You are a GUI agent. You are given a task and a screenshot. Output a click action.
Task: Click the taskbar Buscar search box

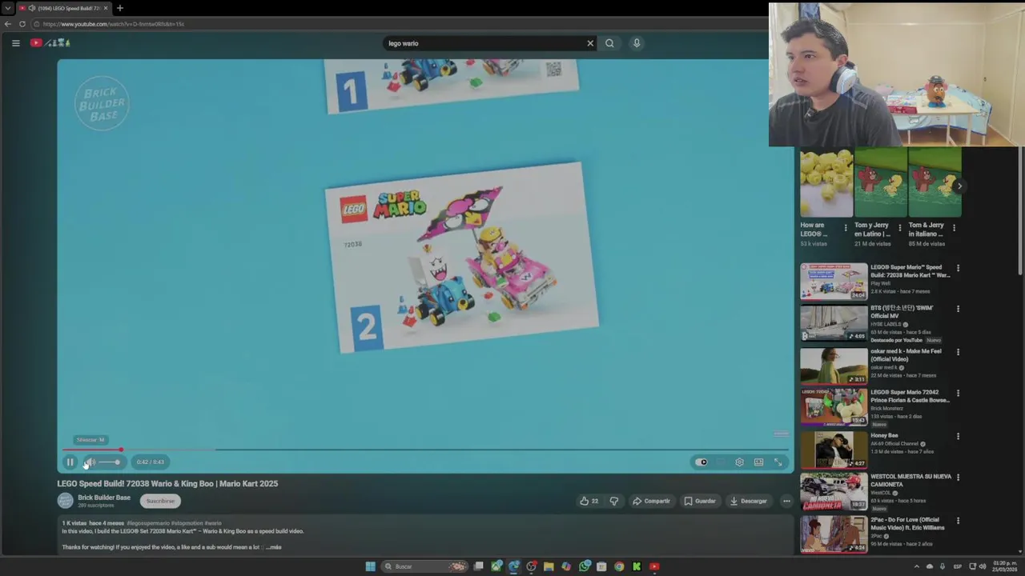pos(424,566)
